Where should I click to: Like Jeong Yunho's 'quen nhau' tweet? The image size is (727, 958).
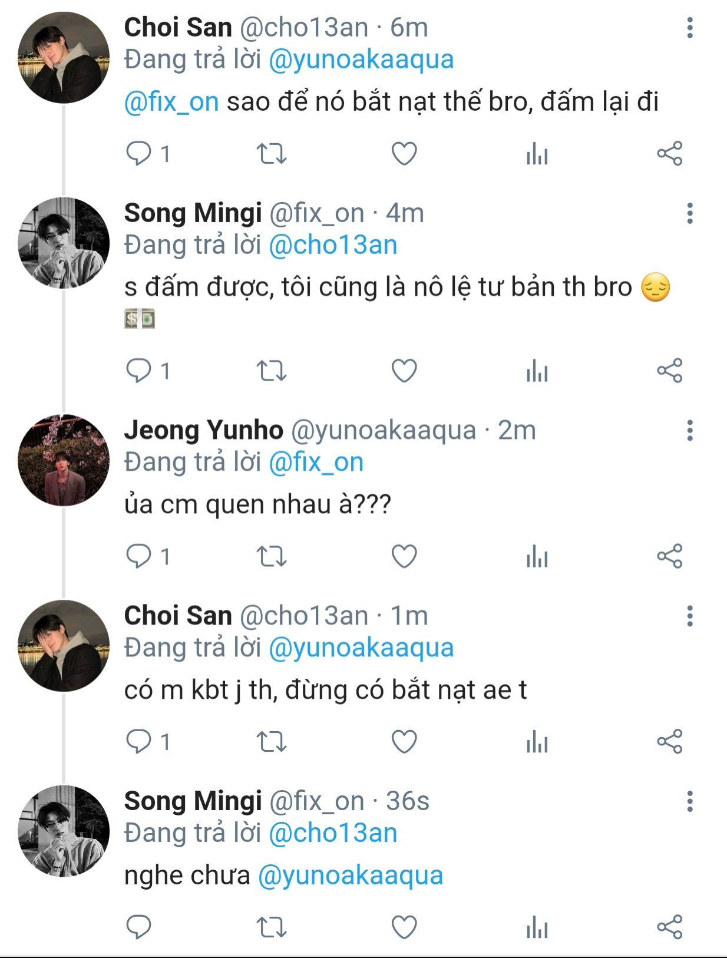tap(404, 556)
